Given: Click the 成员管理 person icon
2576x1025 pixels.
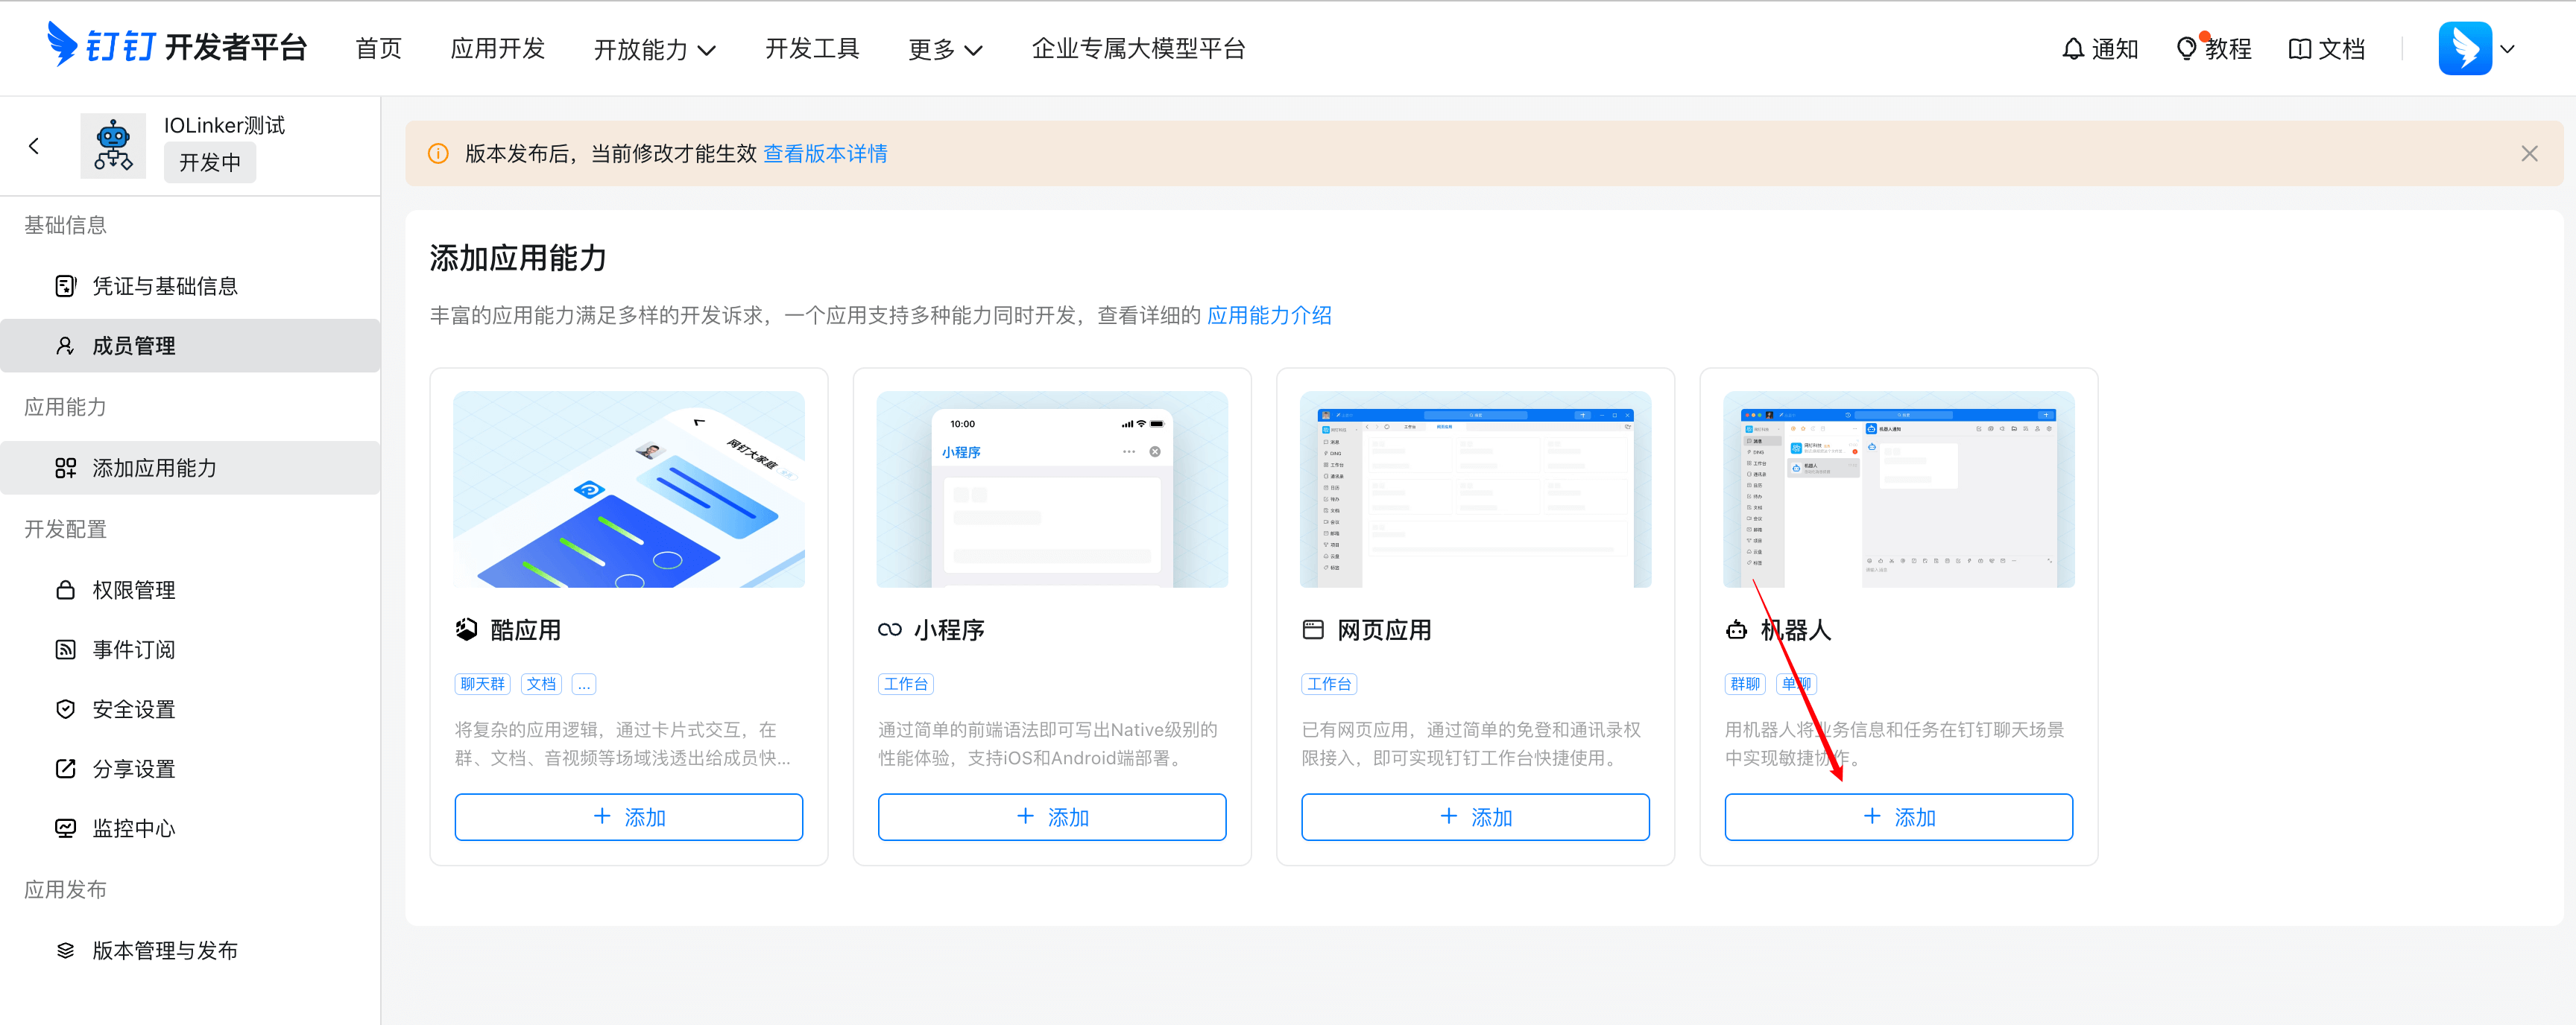Looking at the screenshot, I should (65, 346).
